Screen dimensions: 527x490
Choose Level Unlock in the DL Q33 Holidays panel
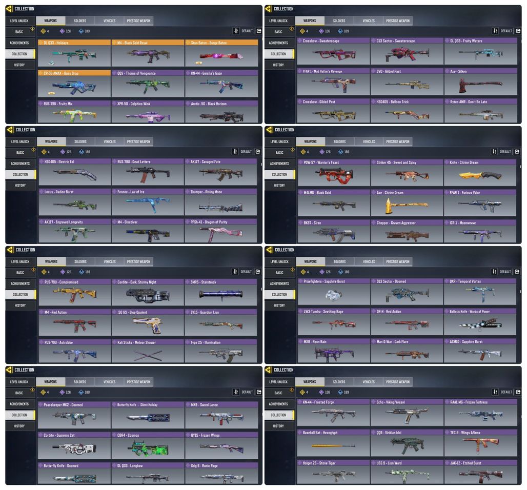(x=19, y=21)
